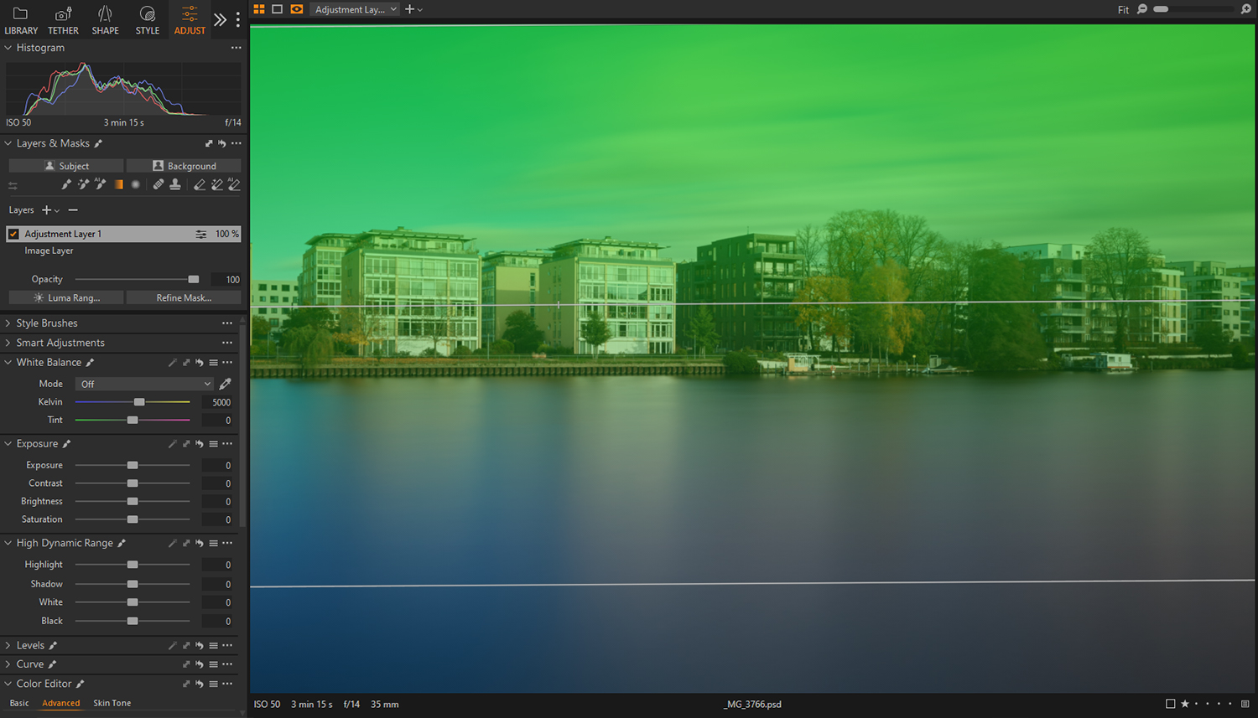Image resolution: width=1258 pixels, height=718 pixels.
Task: Toggle the color tag square in status bar
Action: [x=1170, y=704]
